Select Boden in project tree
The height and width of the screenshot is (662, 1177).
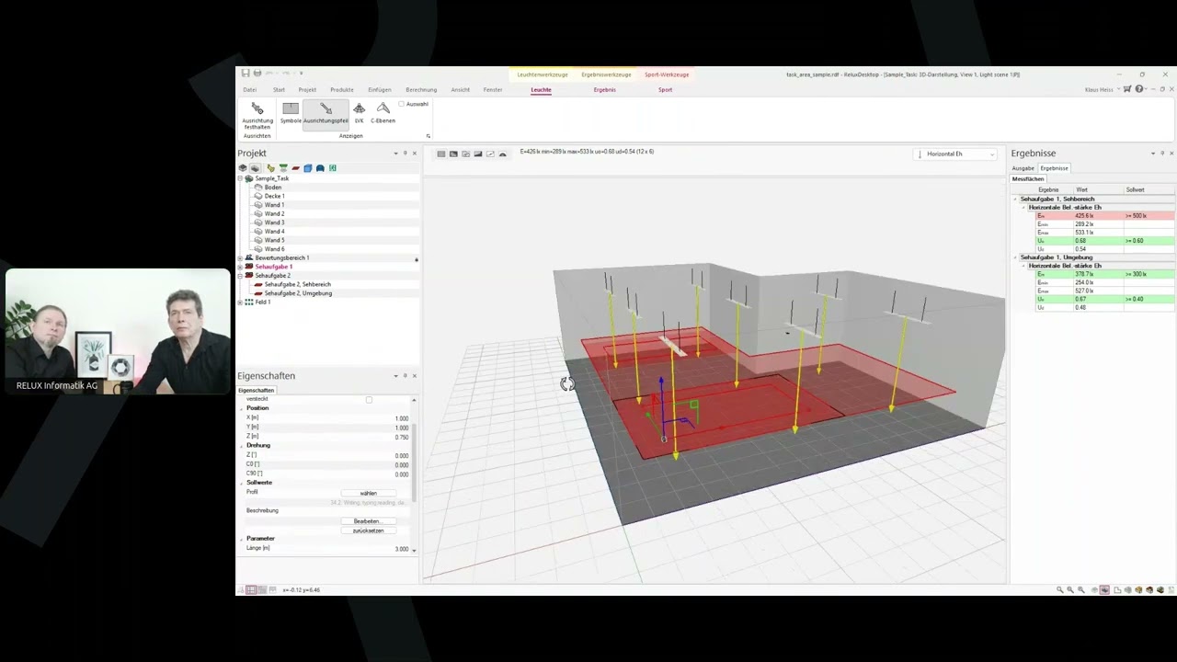tap(273, 188)
